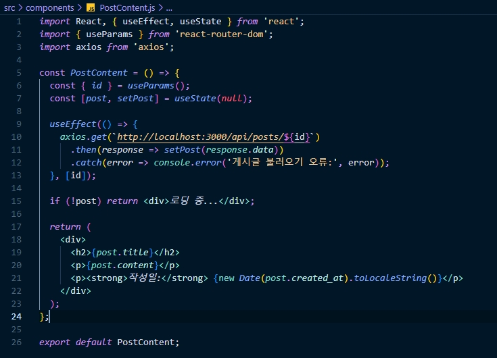Screen dimensions: 497x358
Task: Click useEffect on line 9
Action: point(73,124)
